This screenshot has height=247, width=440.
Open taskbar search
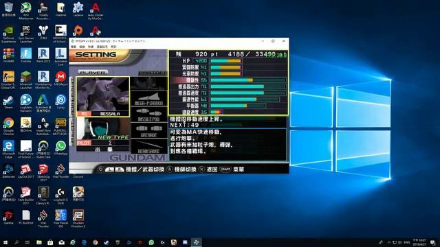(x=16, y=242)
